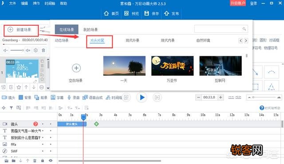Viewport: 284px width, 164px height.
Task: Toggle visibility eye at timeline bottom
Action: tap(51, 160)
